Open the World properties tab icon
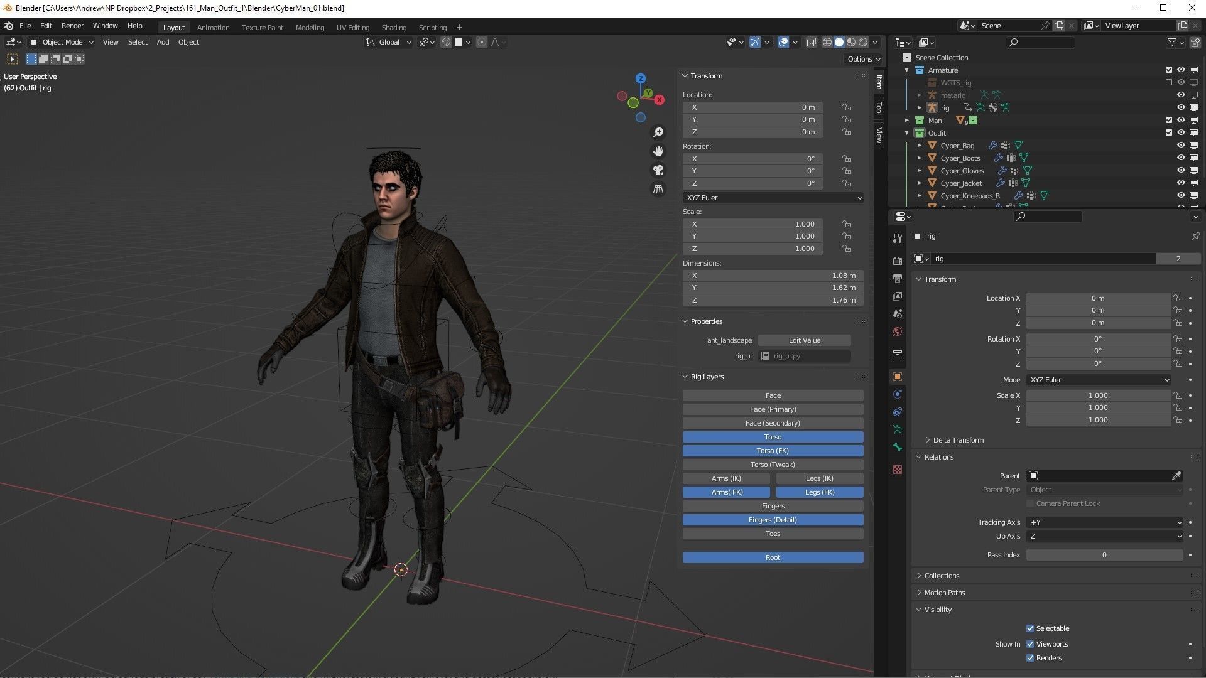This screenshot has width=1206, height=678. [898, 331]
